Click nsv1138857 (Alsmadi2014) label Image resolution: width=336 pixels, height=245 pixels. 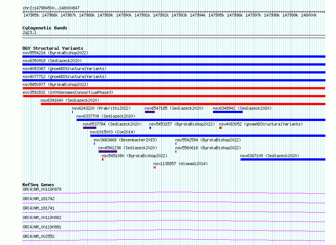pos(180,164)
